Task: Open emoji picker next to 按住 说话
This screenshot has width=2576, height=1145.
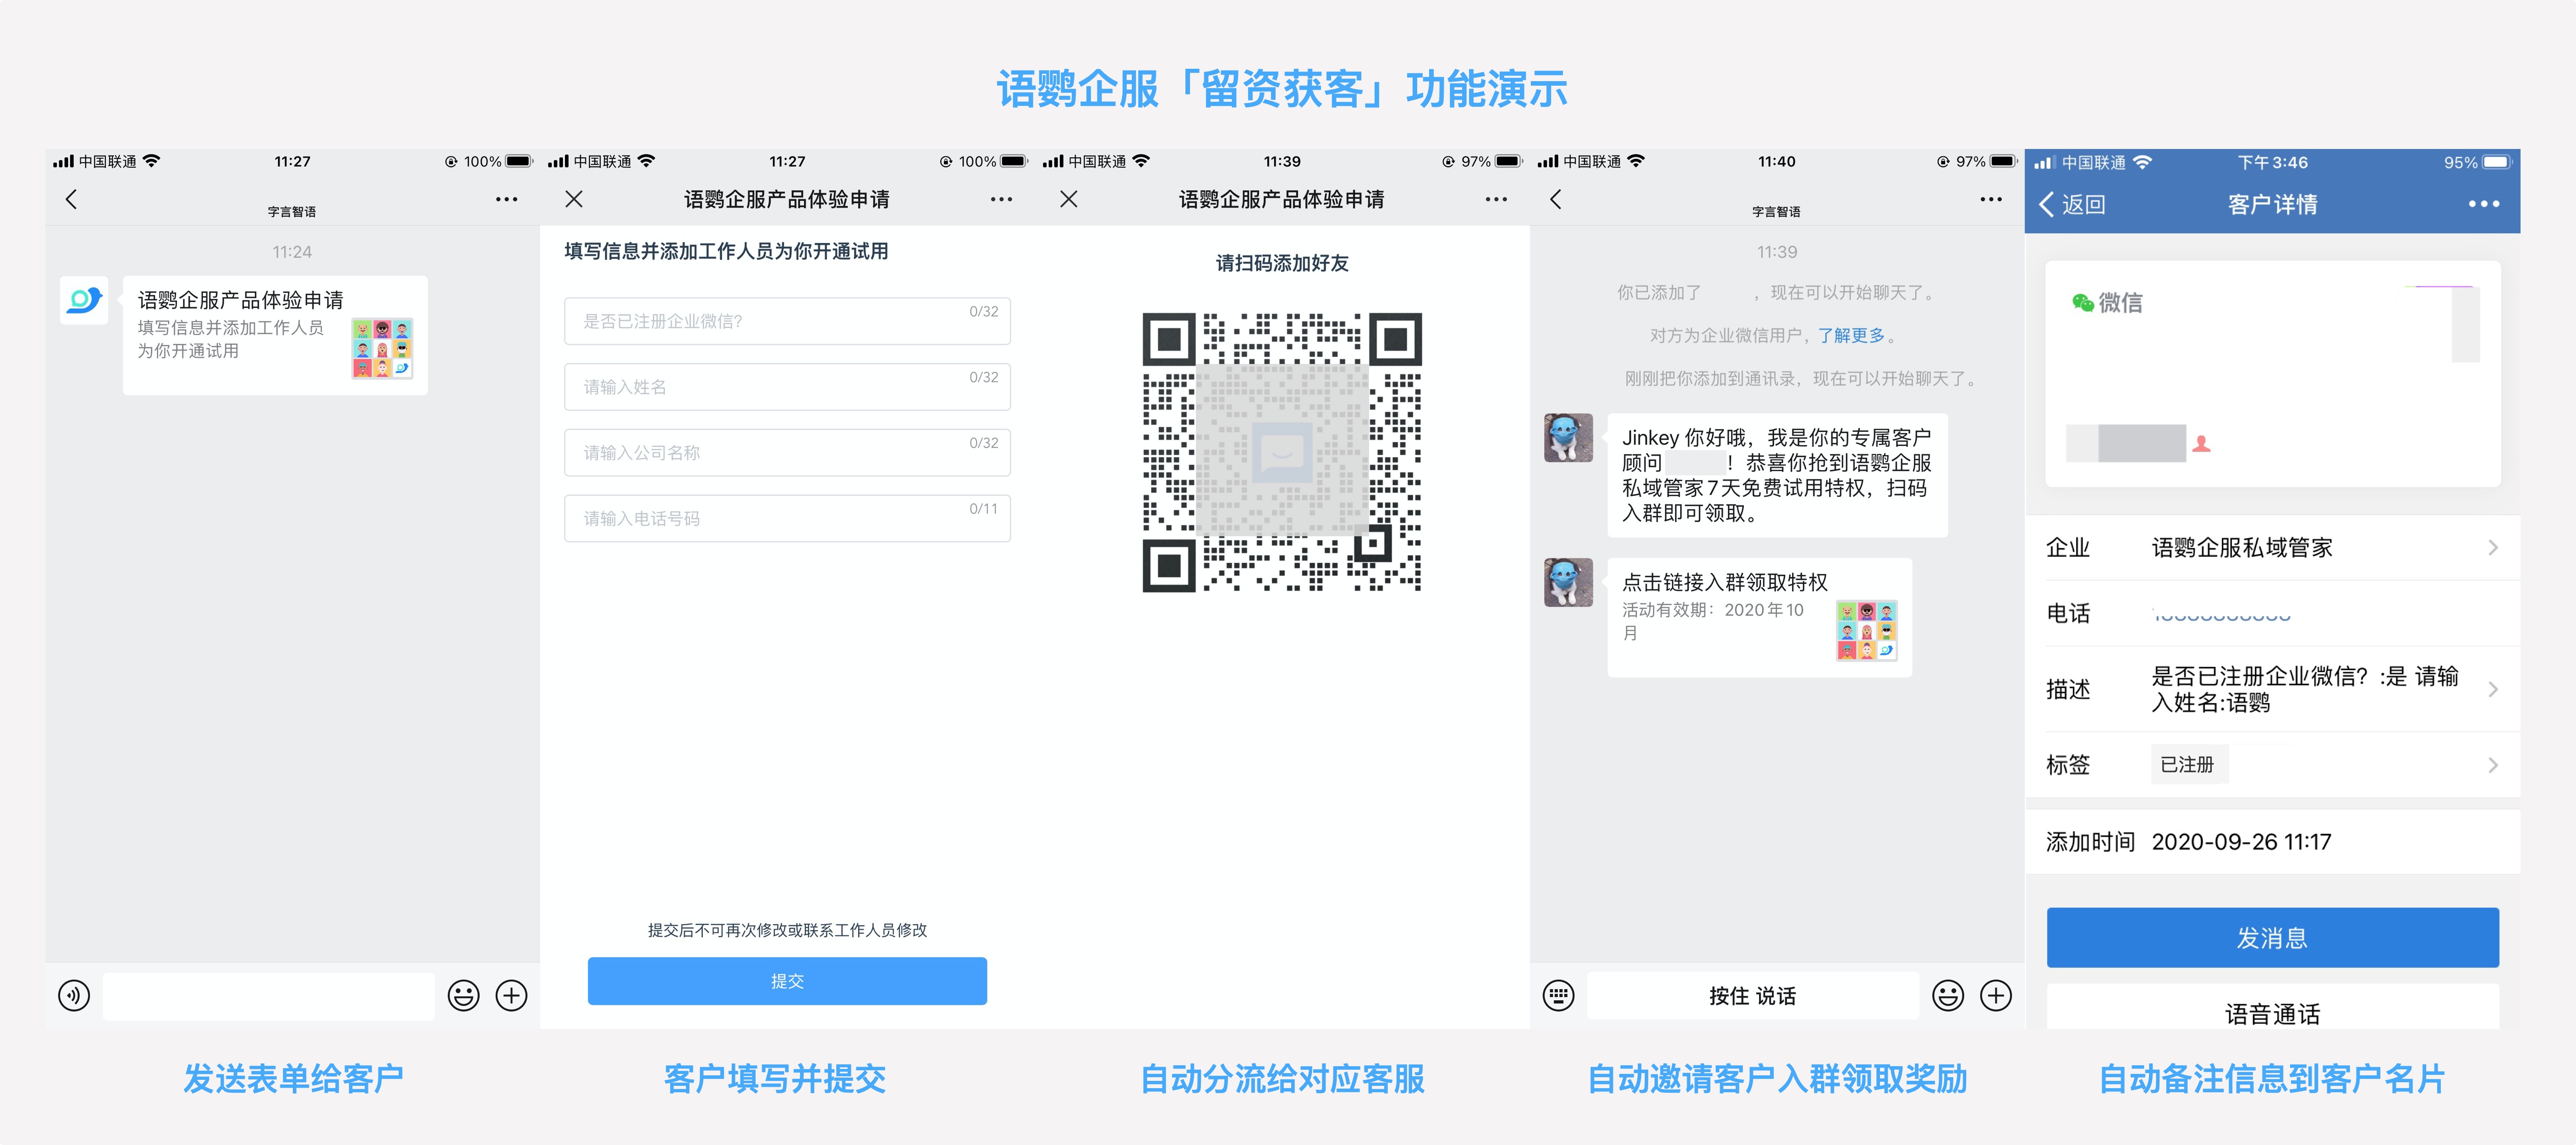Action: tap(1947, 995)
